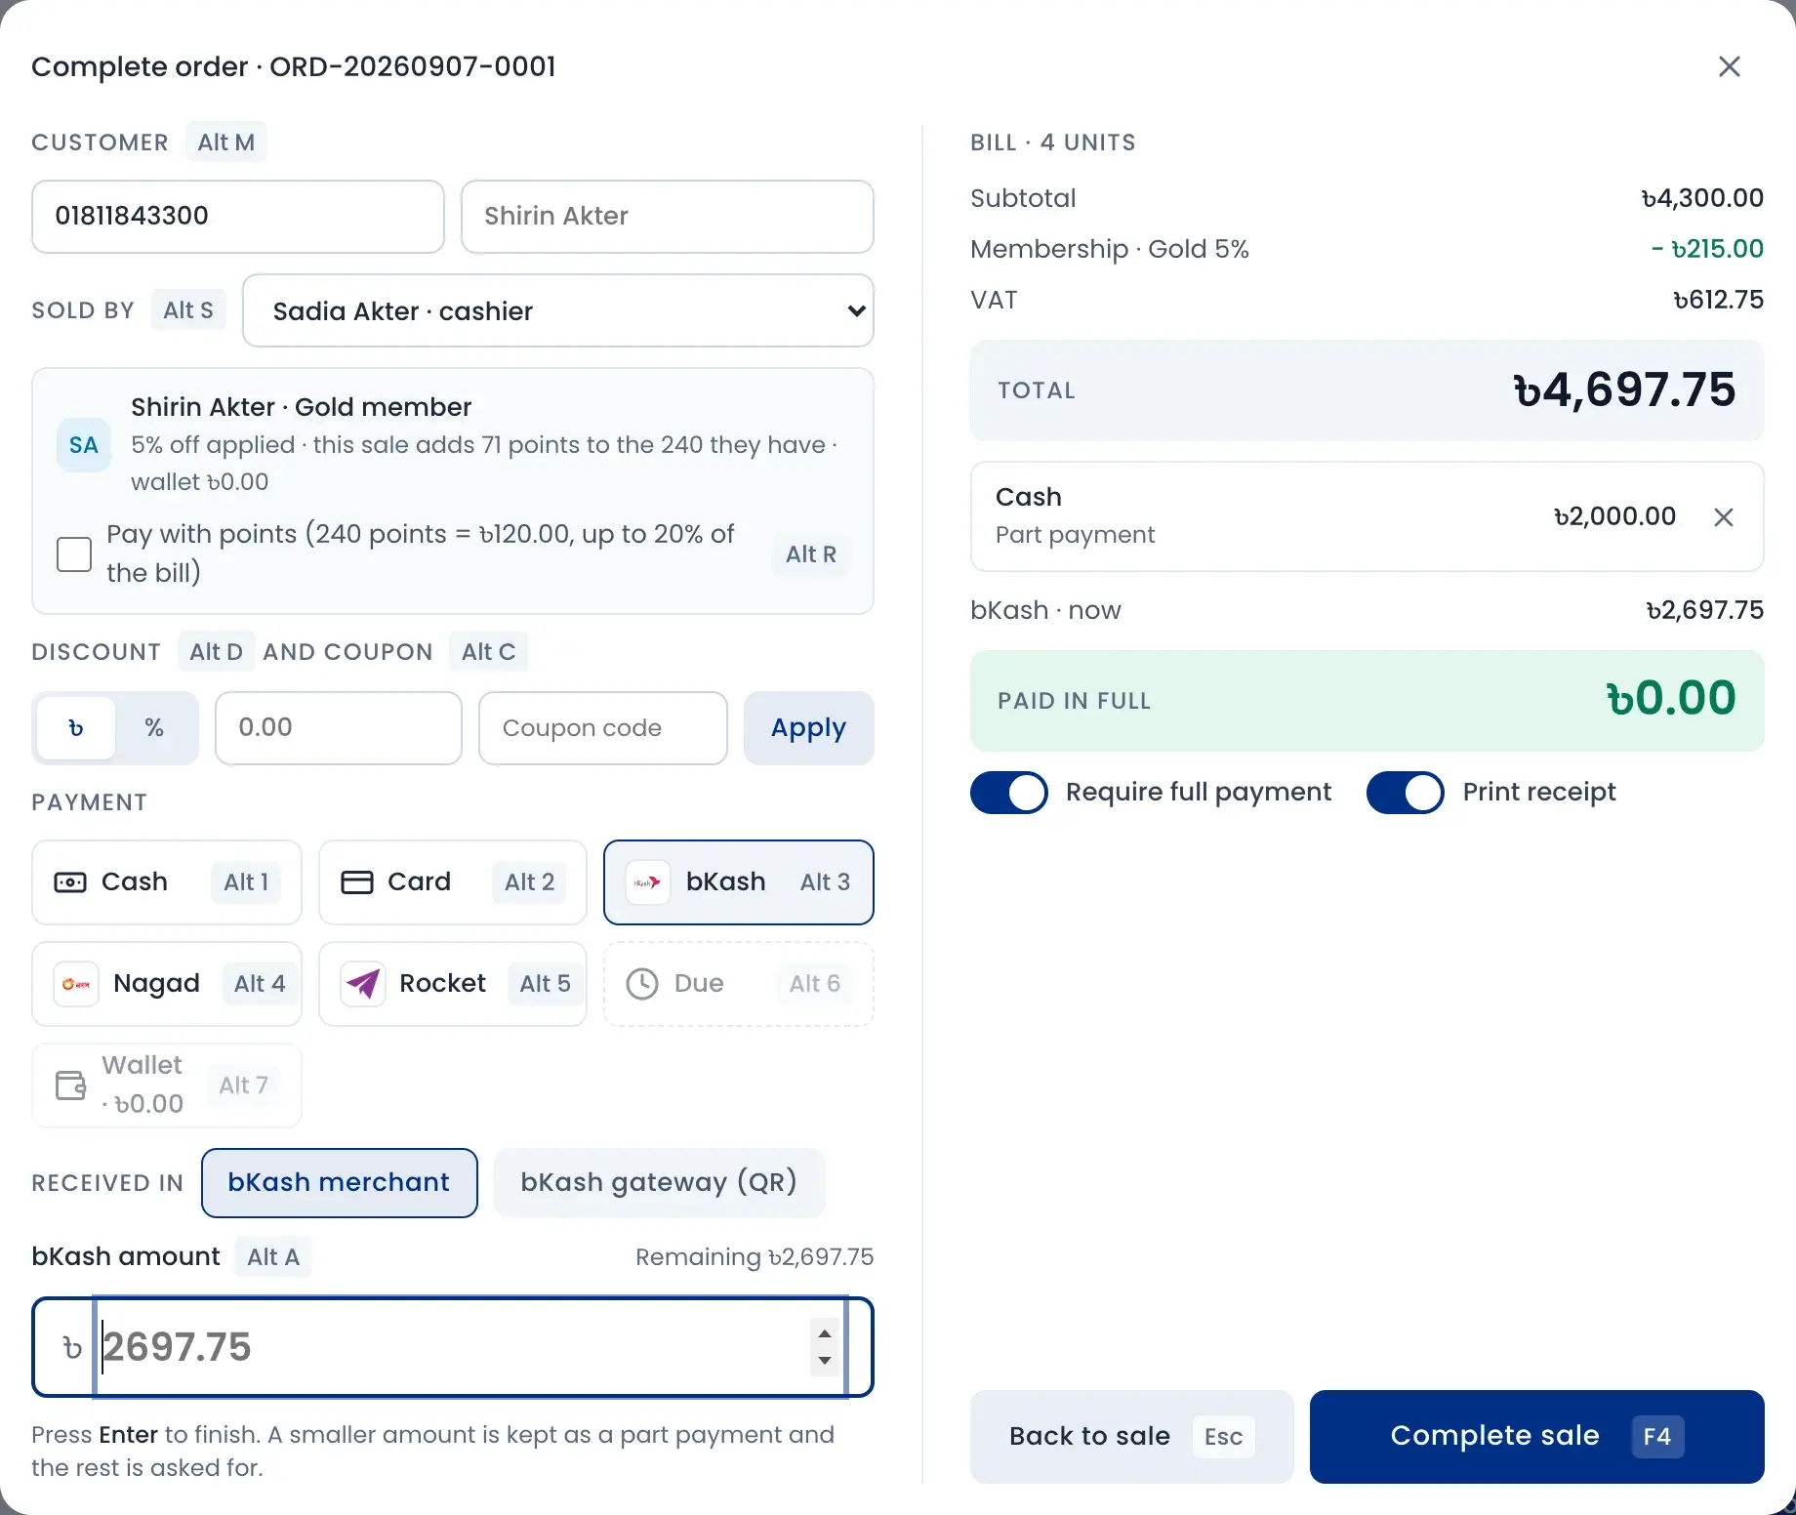Pick Nagad as payment method
This screenshot has height=1515, width=1796.
coord(167,984)
